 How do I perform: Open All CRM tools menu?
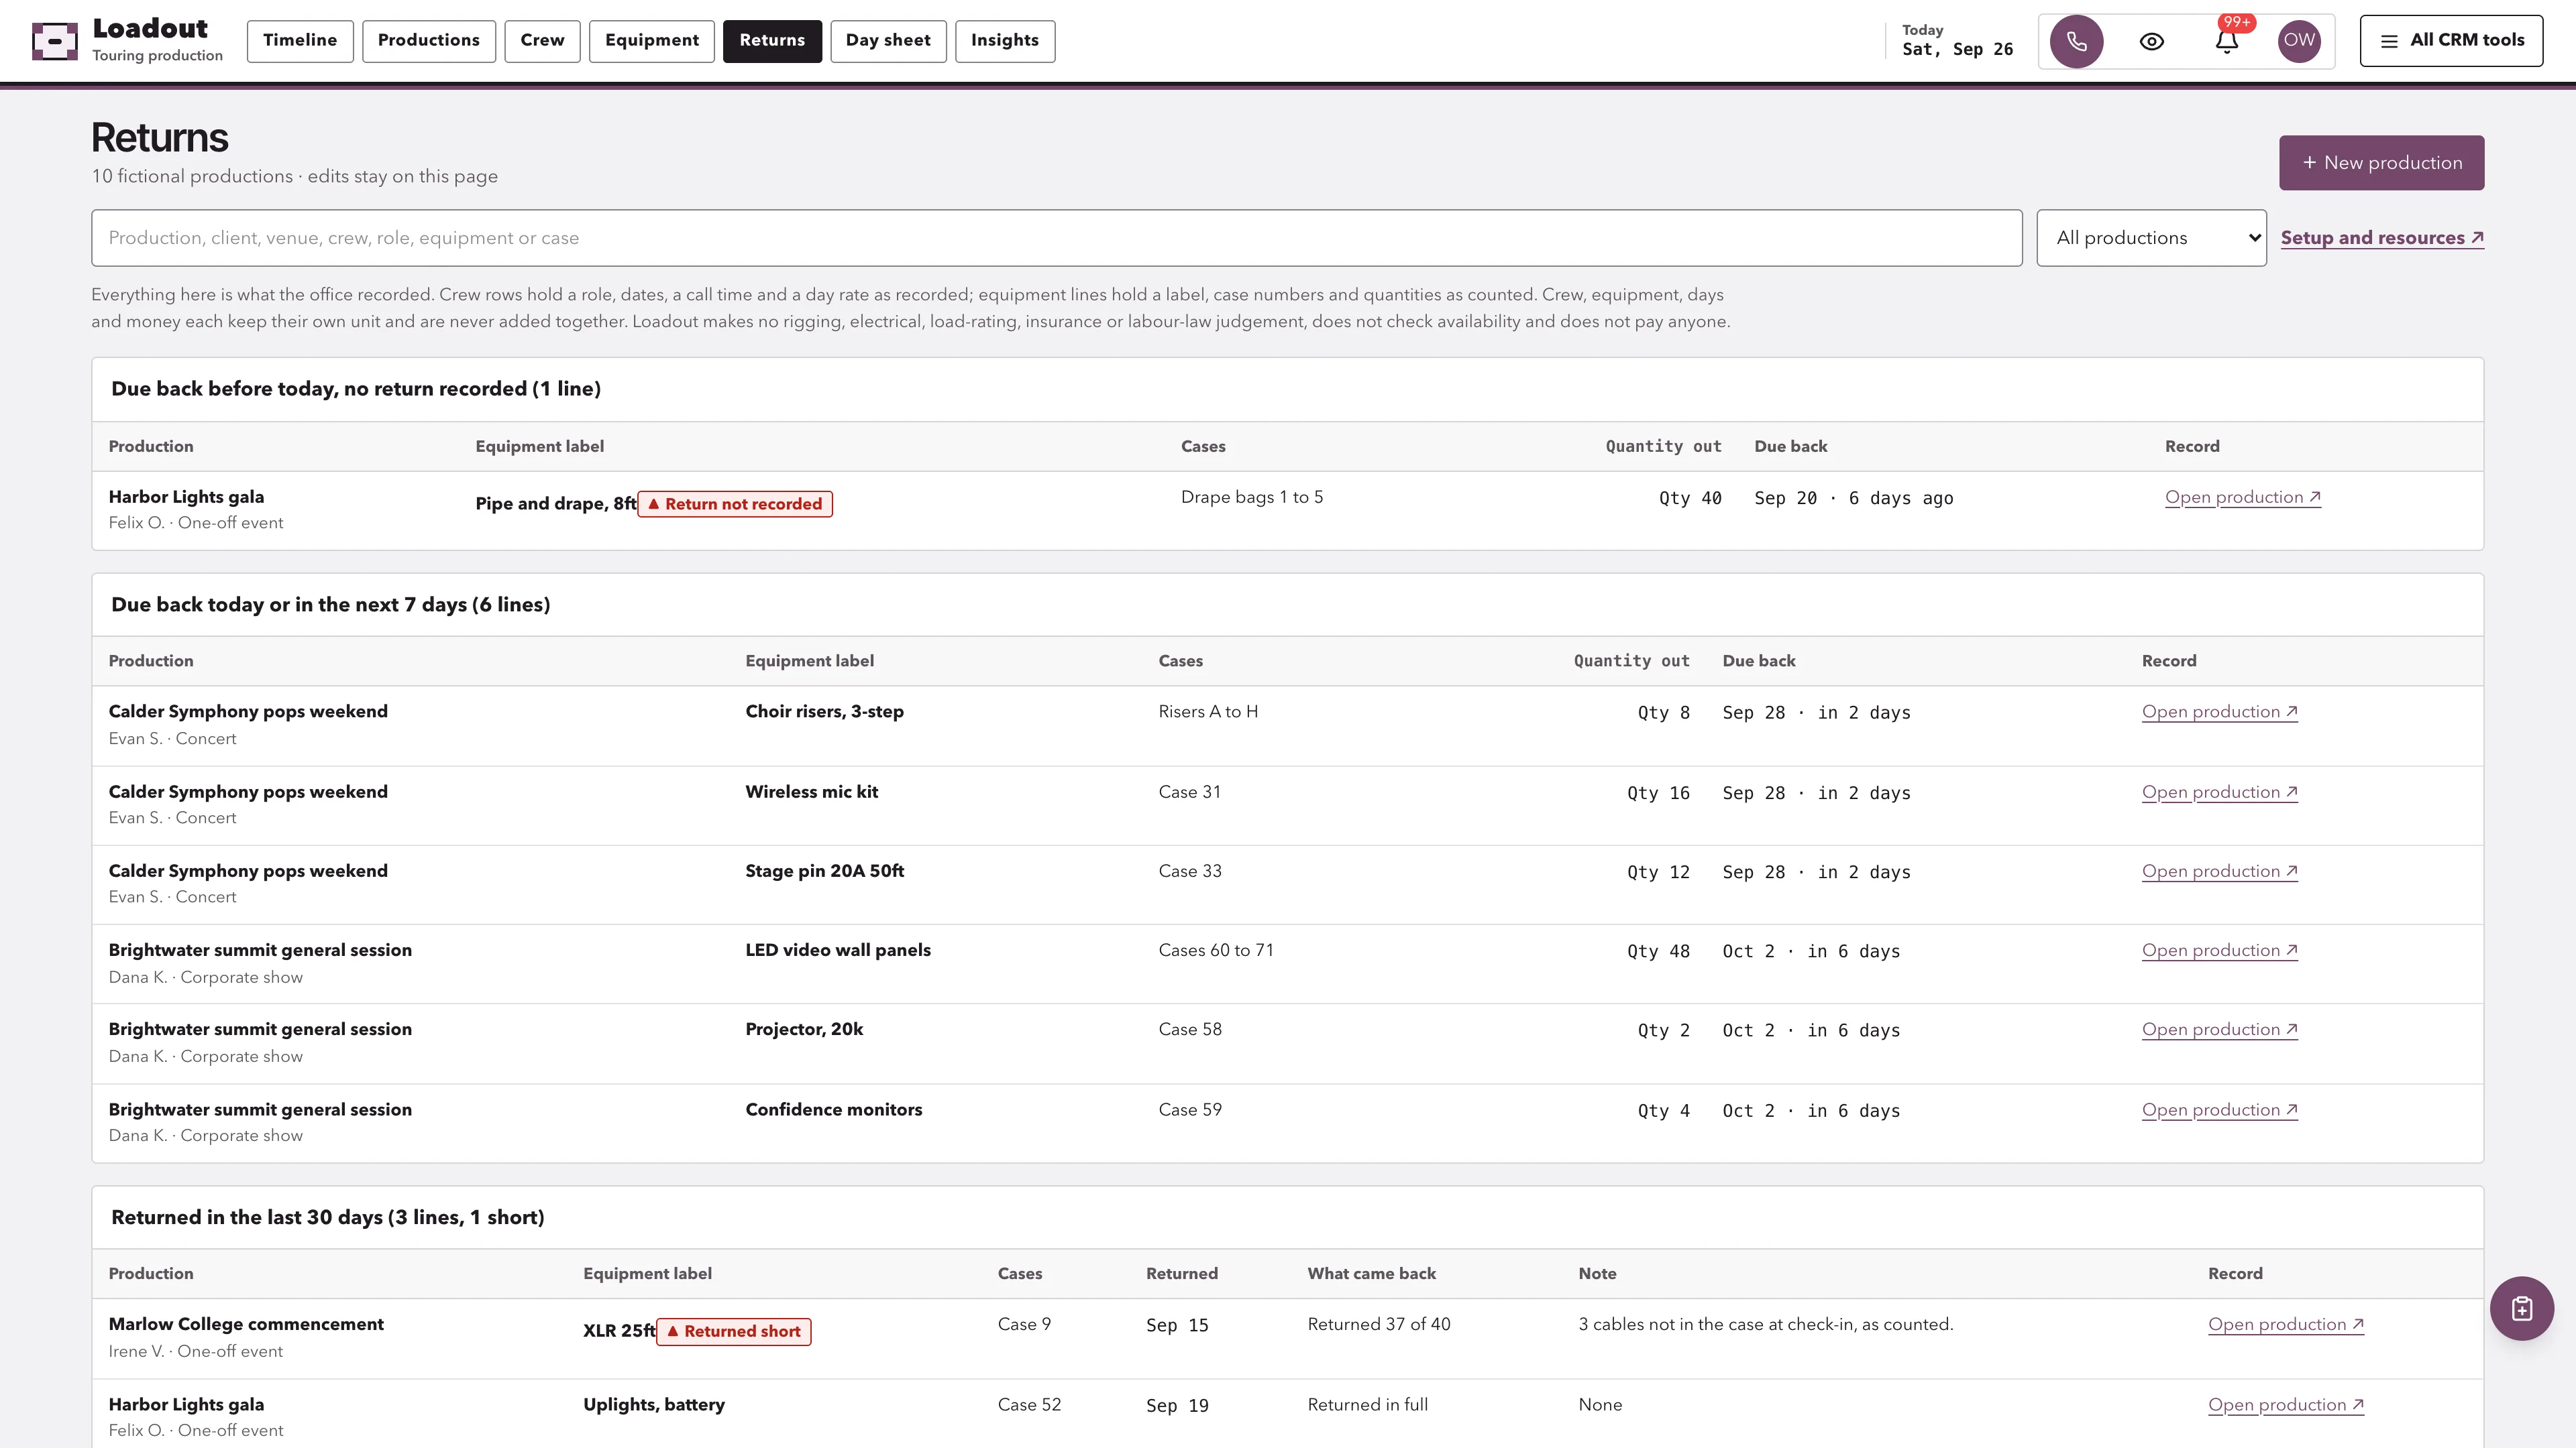pos(2451,41)
